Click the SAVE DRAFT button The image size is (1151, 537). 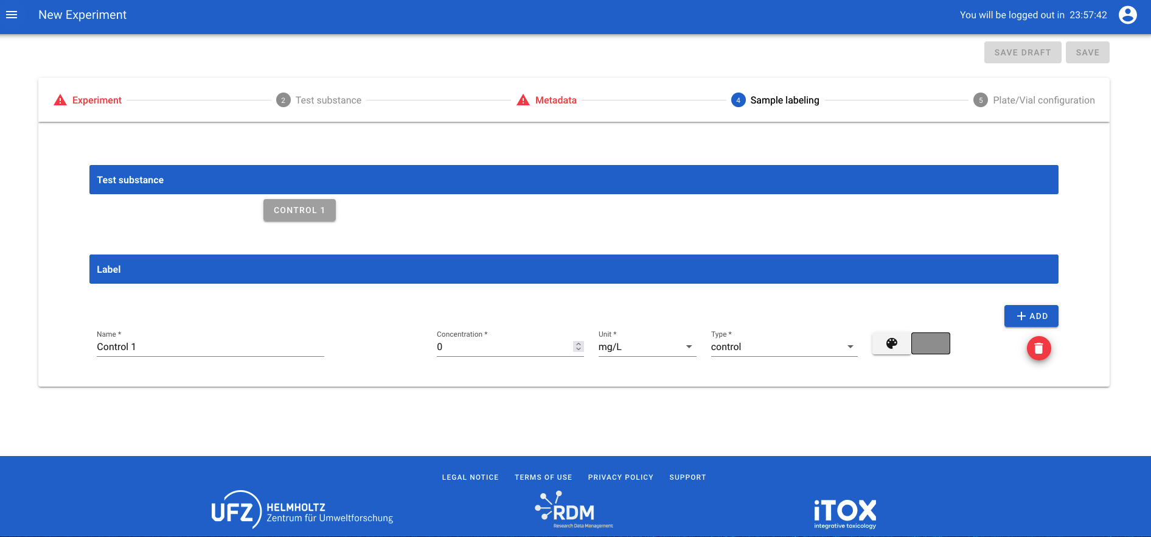[x=1022, y=52]
